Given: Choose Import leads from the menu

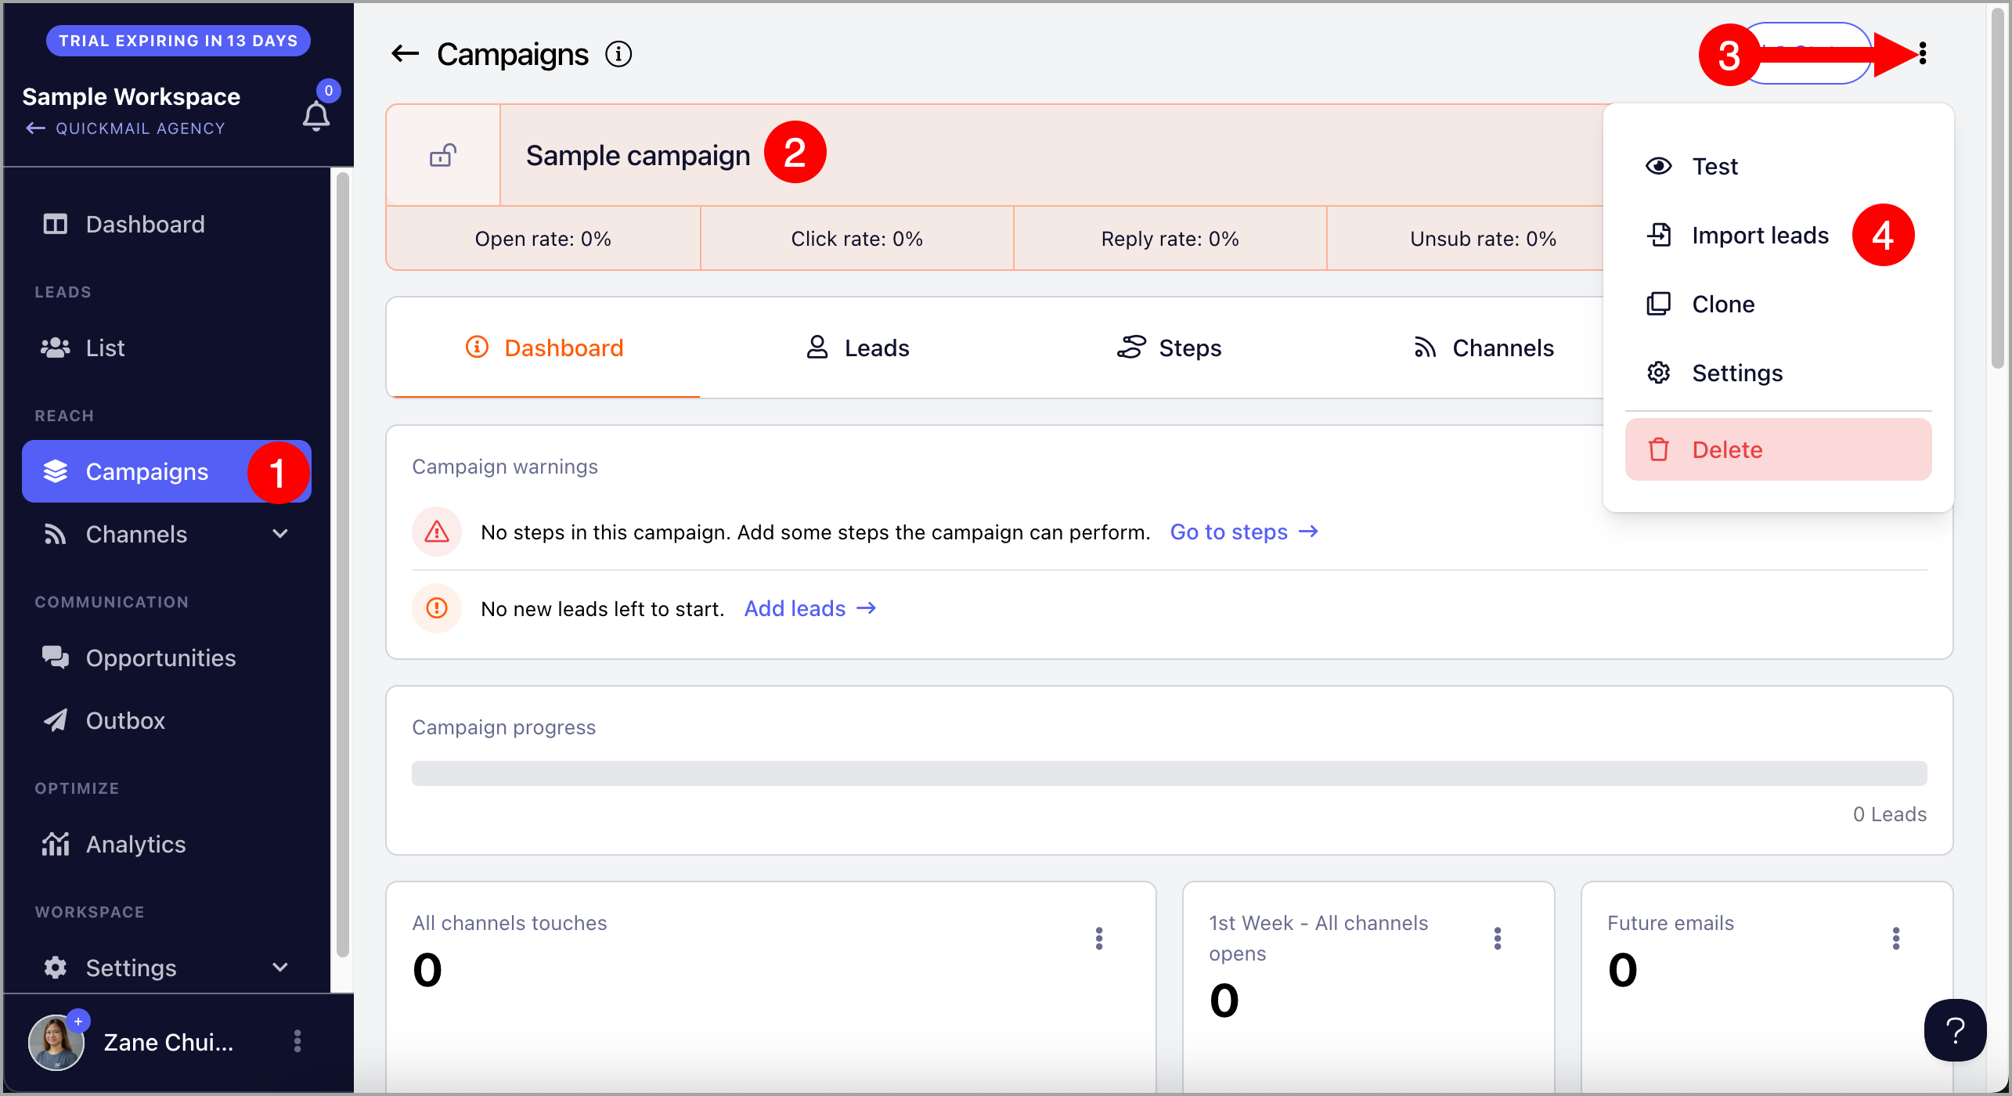Looking at the screenshot, I should click(x=1779, y=235).
